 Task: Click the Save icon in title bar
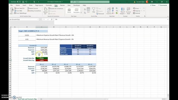pyautogui.click(x=23, y=2)
